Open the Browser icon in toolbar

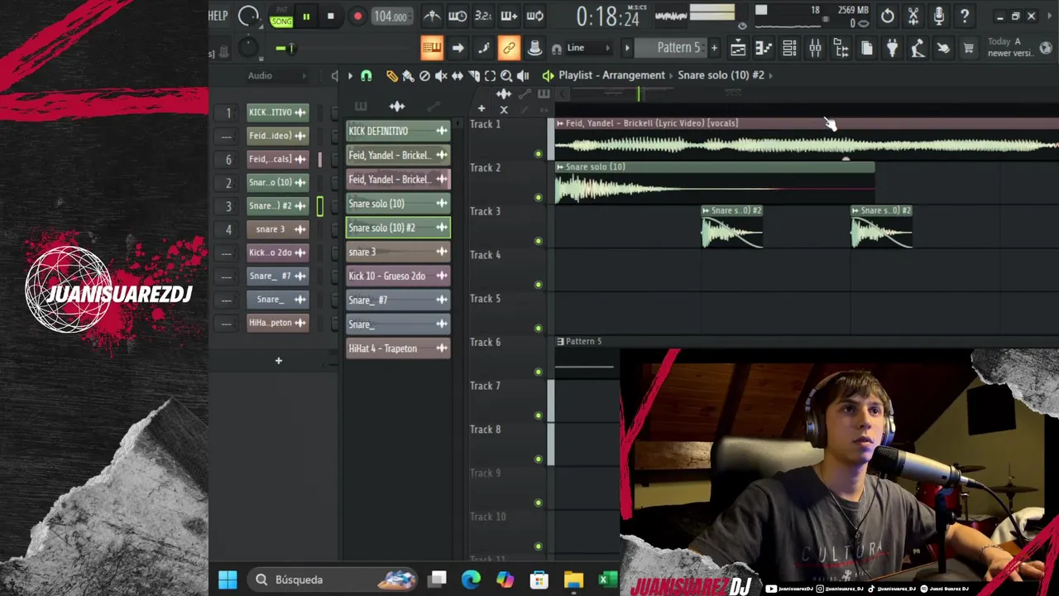click(841, 49)
